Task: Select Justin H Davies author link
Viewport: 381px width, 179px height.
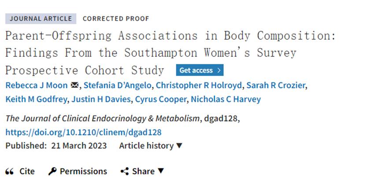Action: pos(101,99)
